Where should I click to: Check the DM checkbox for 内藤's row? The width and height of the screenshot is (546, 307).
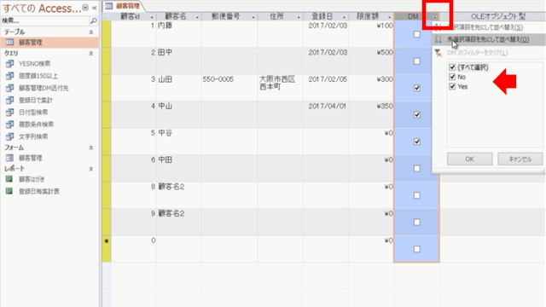tap(417, 34)
